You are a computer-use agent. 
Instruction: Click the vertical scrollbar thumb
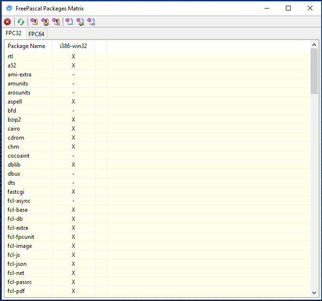[314, 71]
